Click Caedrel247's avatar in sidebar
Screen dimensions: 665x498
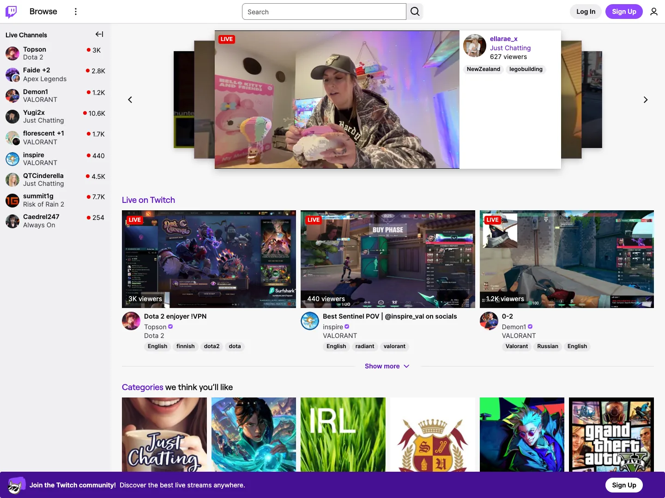click(12, 221)
